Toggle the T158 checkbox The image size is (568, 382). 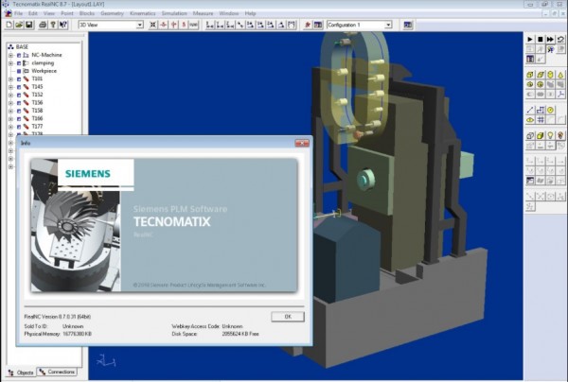pos(19,111)
